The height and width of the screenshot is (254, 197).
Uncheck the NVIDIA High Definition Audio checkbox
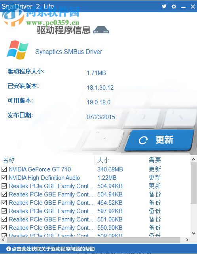coord(4,178)
